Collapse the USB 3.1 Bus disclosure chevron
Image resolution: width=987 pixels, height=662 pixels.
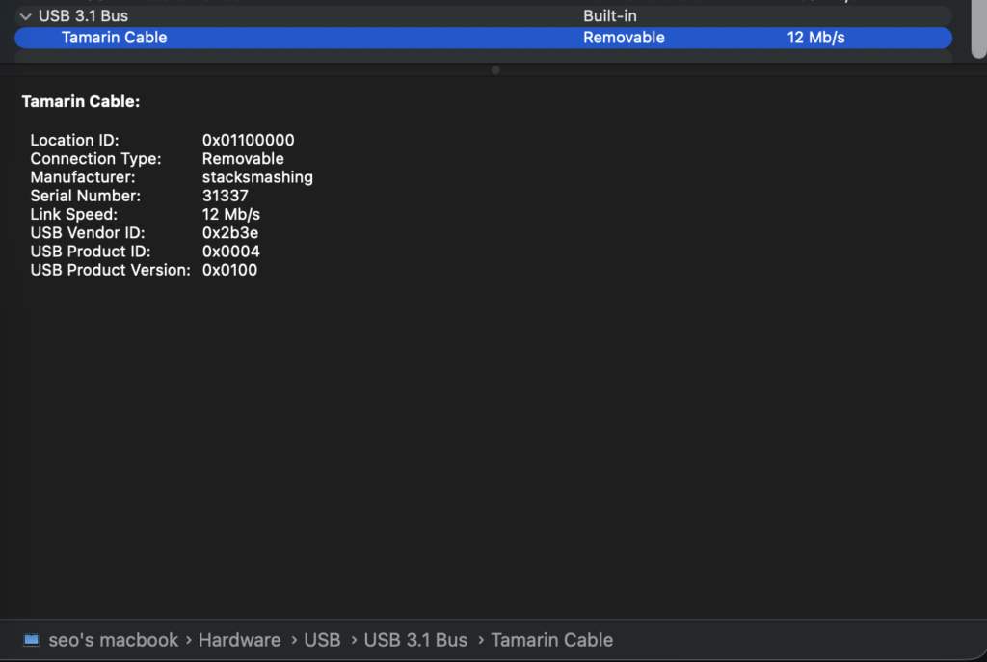coord(26,16)
